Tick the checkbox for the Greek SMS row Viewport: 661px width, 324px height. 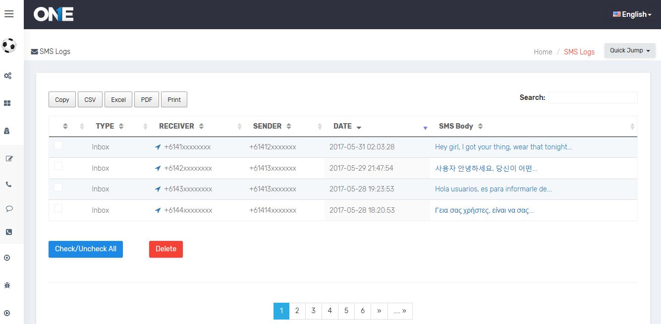(58, 208)
